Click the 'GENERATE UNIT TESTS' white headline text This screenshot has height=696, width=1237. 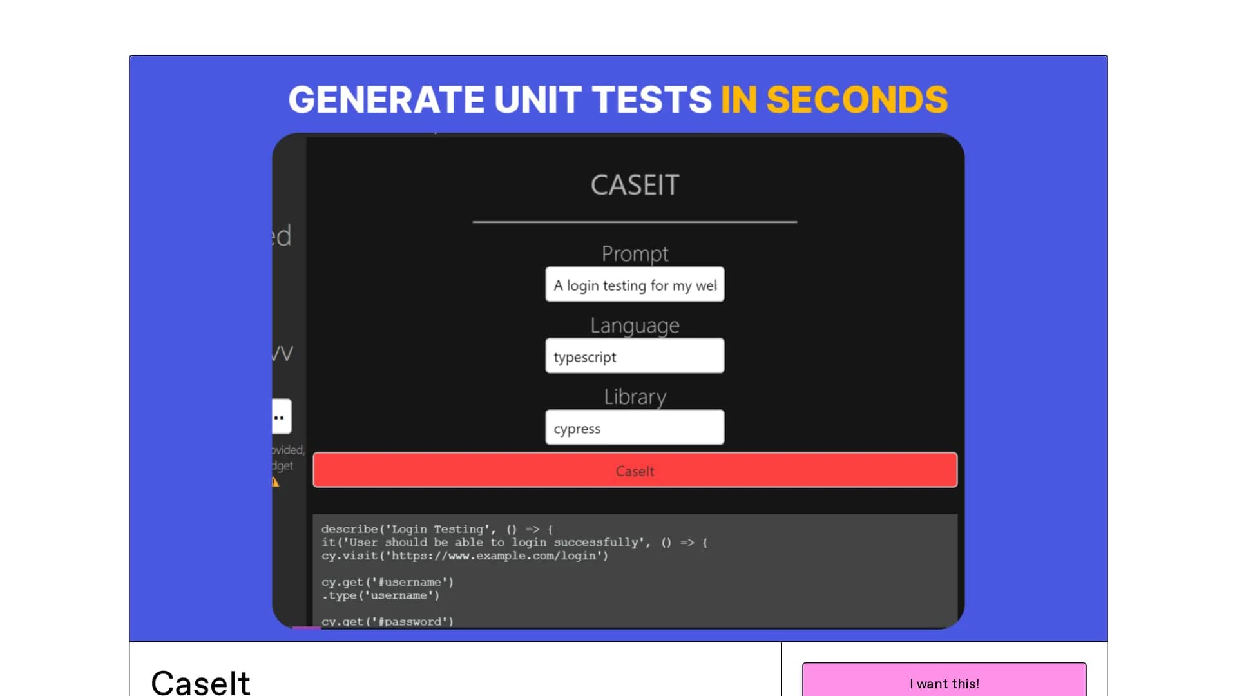[x=500, y=100]
